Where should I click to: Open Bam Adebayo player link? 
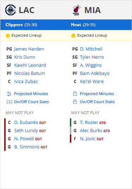pyautogui.click(x=95, y=73)
